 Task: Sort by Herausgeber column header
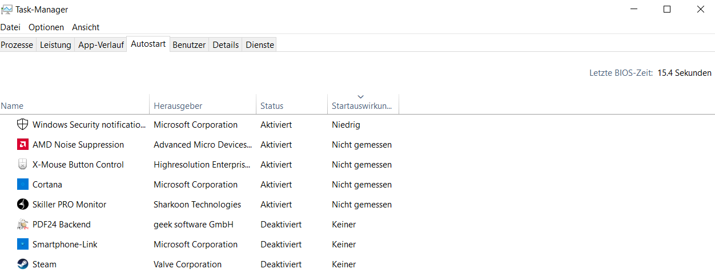pyautogui.click(x=178, y=106)
